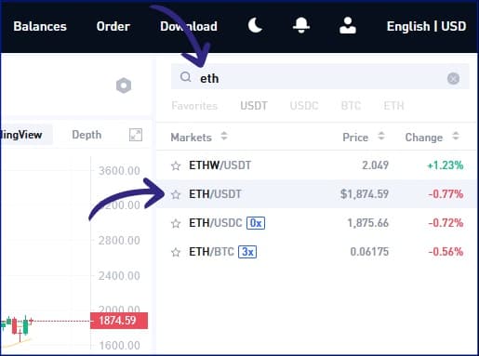The image size is (479, 356).
Task: Toggle dark mode with moon icon
Action: [x=255, y=25]
